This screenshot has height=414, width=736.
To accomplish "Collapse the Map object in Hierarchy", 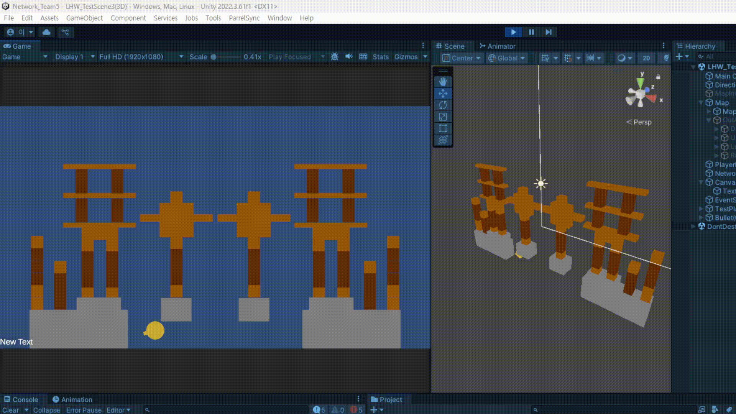I will [701, 103].
